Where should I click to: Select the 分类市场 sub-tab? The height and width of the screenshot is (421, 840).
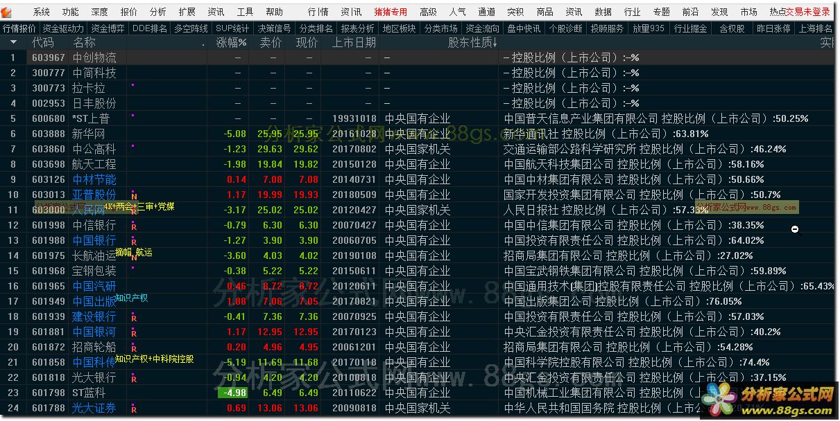441,28
